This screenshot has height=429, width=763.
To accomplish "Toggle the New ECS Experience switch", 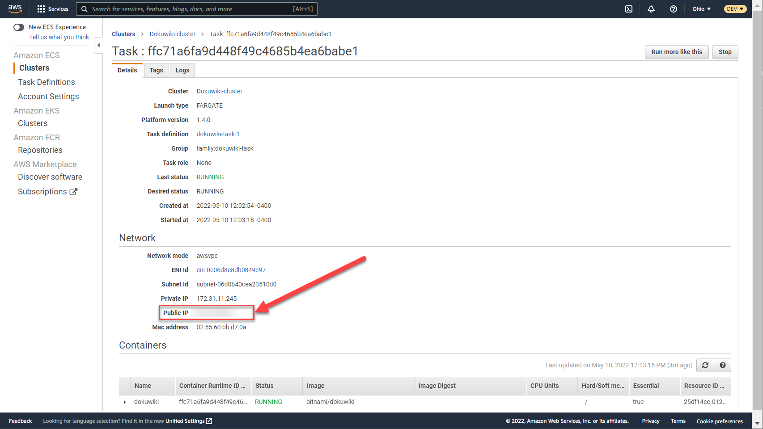I will (19, 27).
